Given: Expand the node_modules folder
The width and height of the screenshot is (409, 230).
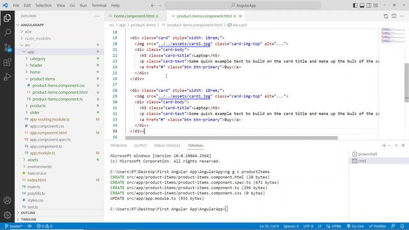Looking at the screenshot, I should [x=59, y=38].
